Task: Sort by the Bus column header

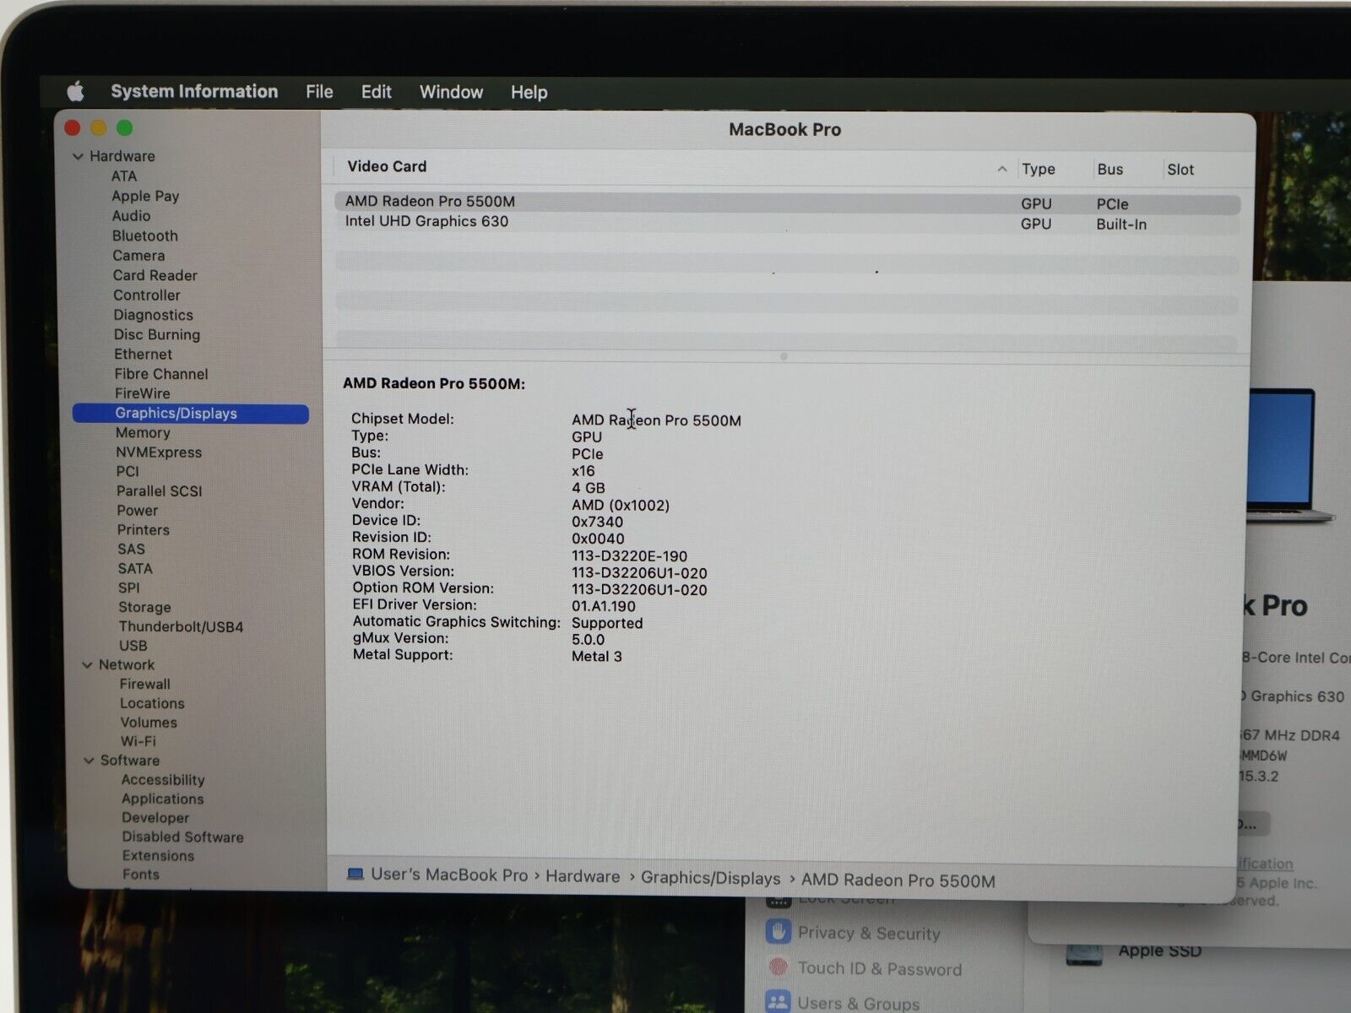Action: point(1110,169)
